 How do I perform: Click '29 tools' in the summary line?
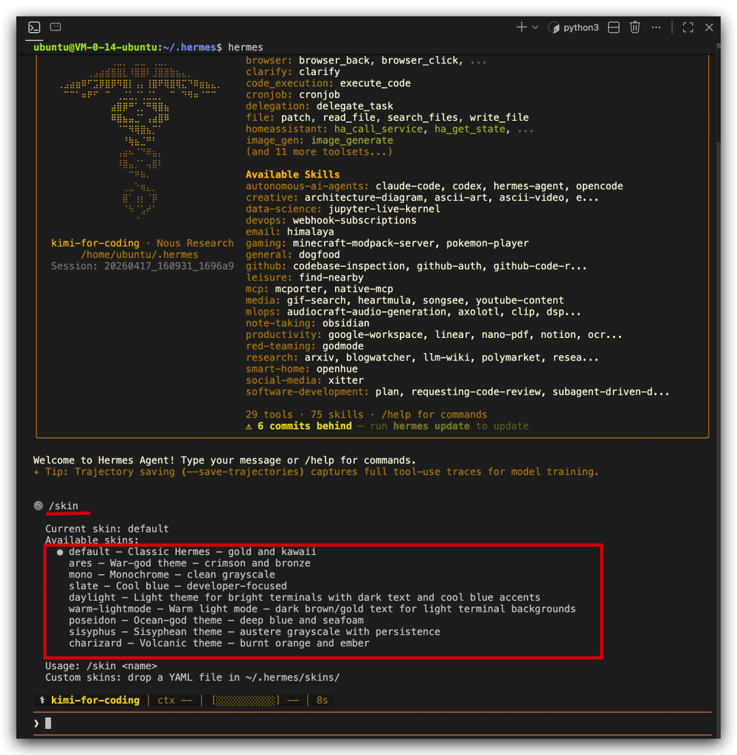[269, 414]
